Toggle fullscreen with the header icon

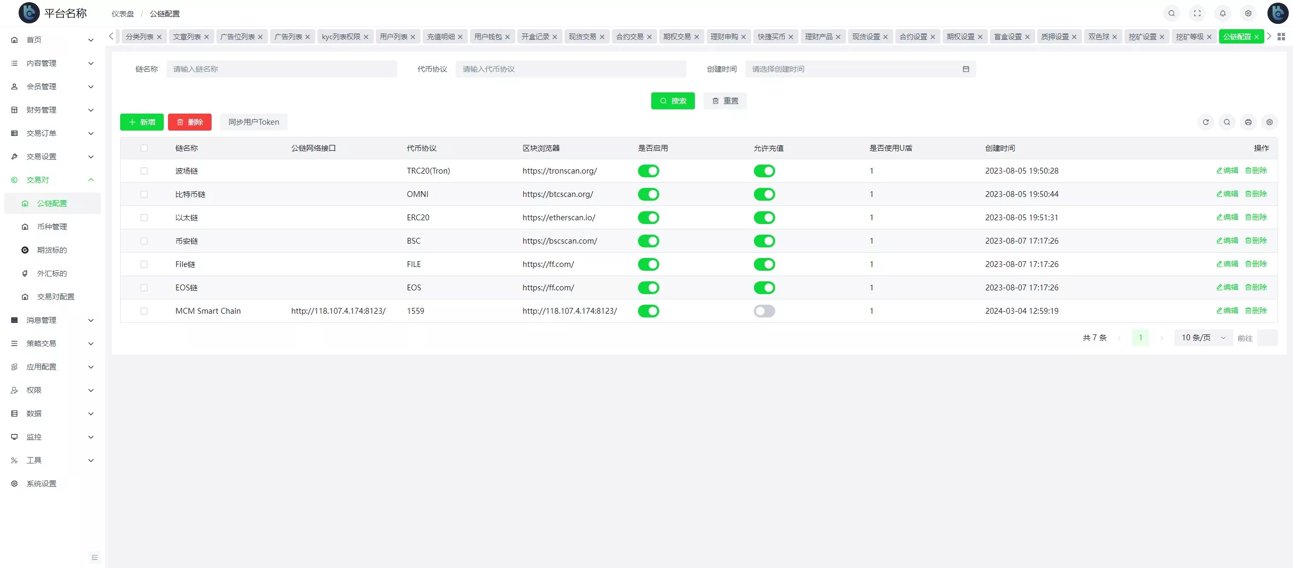click(x=1197, y=13)
